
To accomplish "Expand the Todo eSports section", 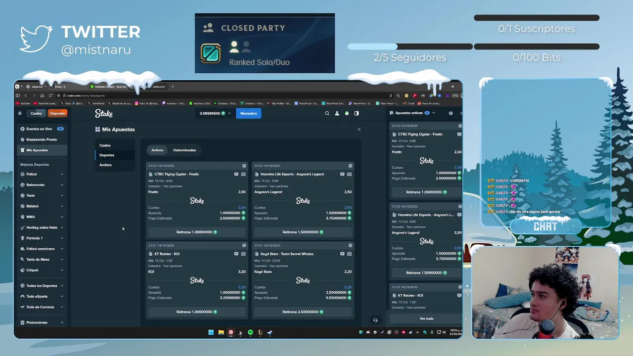I will pyautogui.click(x=62, y=296).
